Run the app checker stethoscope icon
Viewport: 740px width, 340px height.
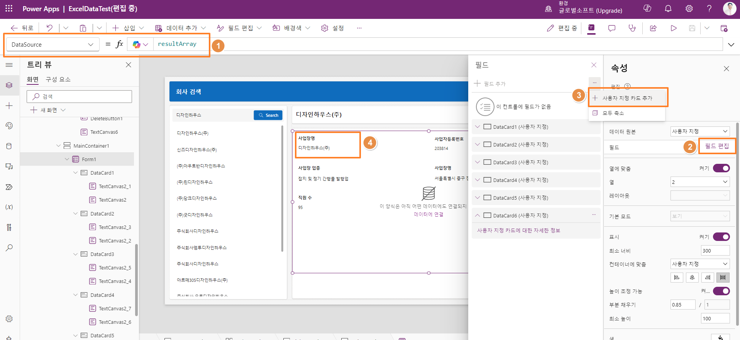pyautogui.click(x=632, y=28)
